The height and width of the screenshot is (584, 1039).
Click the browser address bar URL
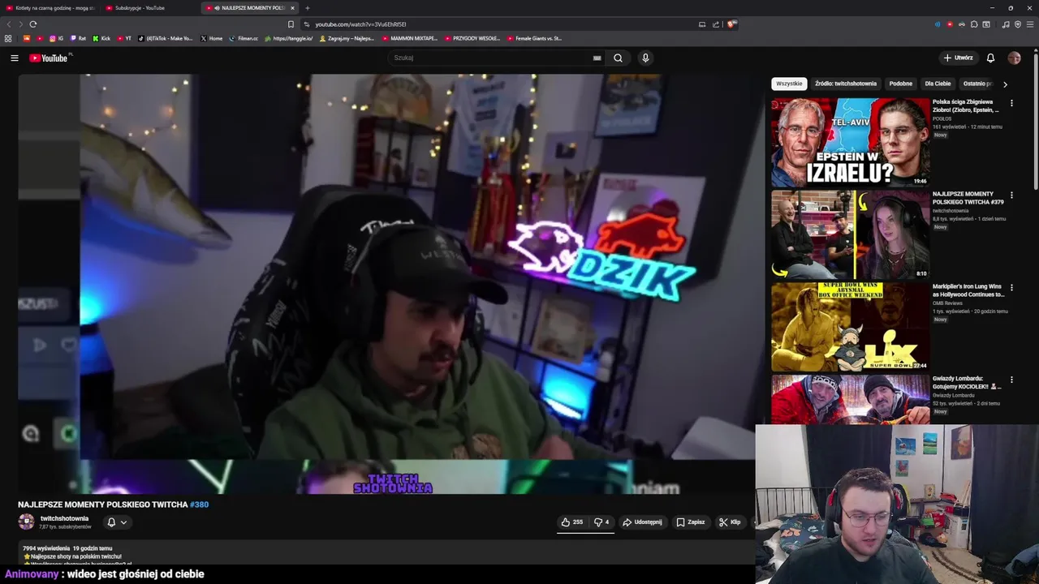click(x=360, y=24)
